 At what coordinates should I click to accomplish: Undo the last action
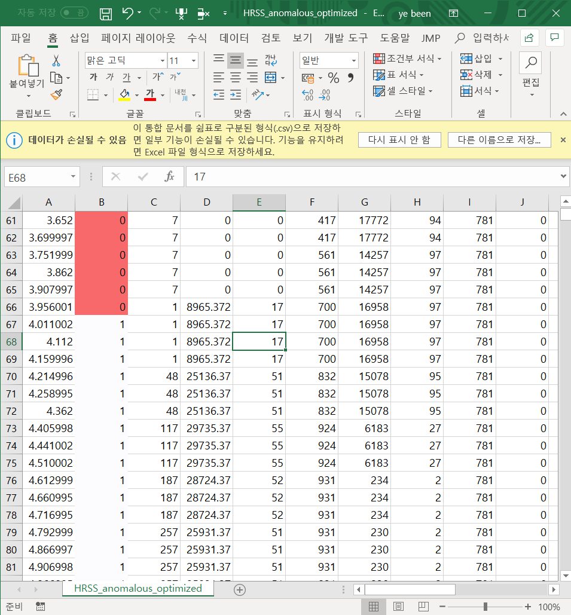click(127, 13)
